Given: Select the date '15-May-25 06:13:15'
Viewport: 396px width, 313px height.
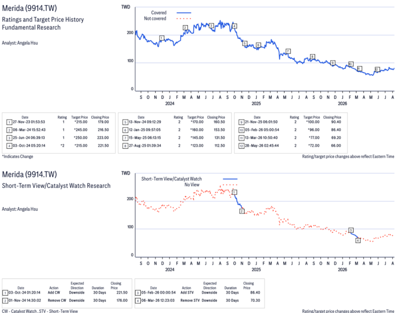Looking at the screenshot, I should [x=145, y=138].
